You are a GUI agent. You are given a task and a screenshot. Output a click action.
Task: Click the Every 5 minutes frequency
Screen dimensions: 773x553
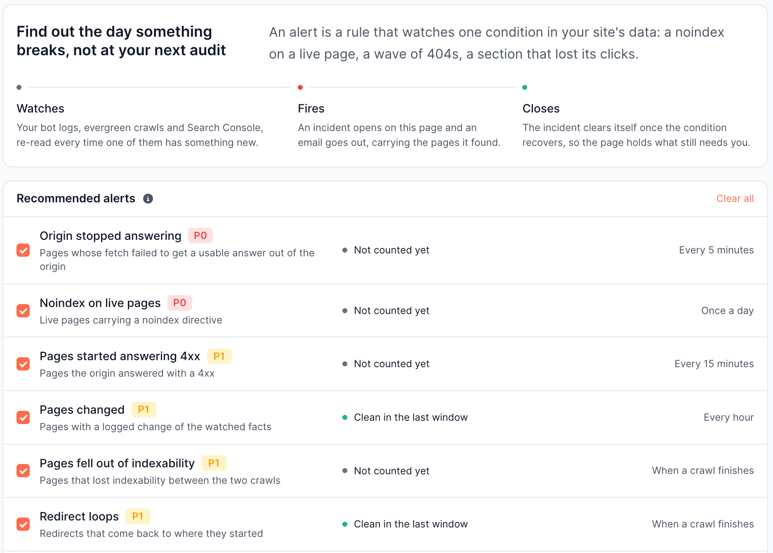click(716, 250)
